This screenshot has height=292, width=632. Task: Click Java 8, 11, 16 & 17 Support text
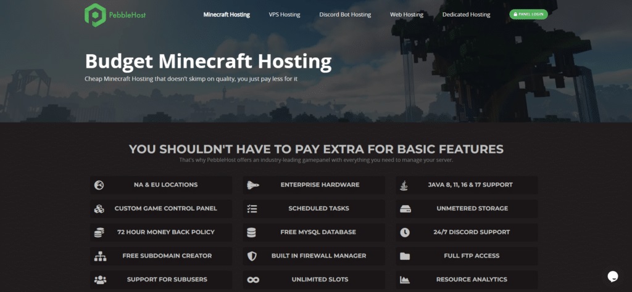click(470, 185)
